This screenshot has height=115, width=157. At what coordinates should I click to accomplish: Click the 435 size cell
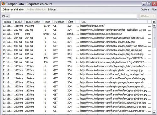coord(46,58)
